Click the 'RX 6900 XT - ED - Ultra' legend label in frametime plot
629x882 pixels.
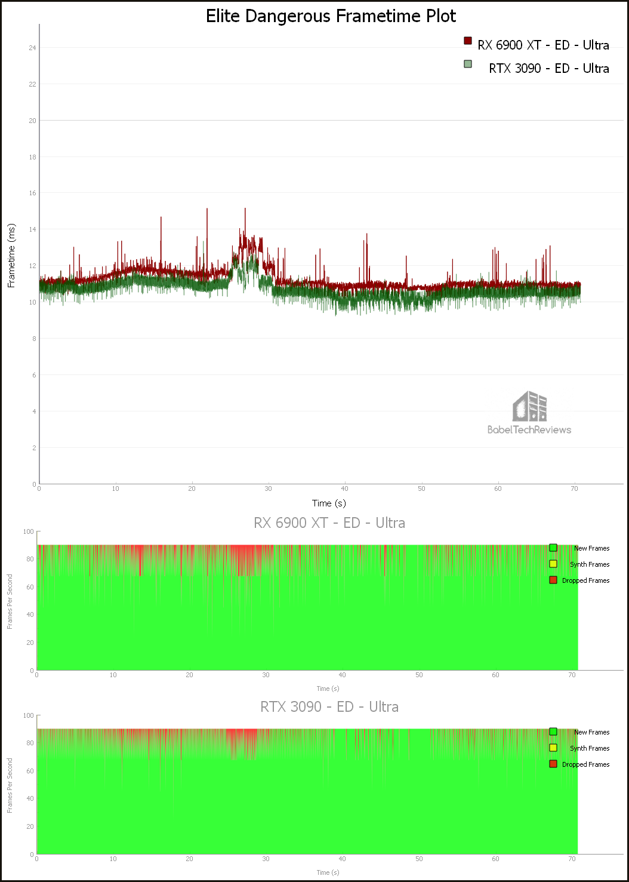[x=544, y=45]
